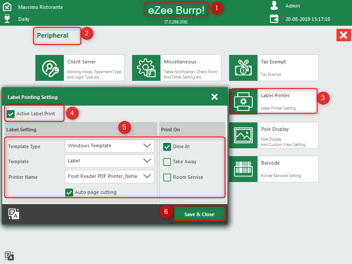Click the Label Setting section header

21,130
